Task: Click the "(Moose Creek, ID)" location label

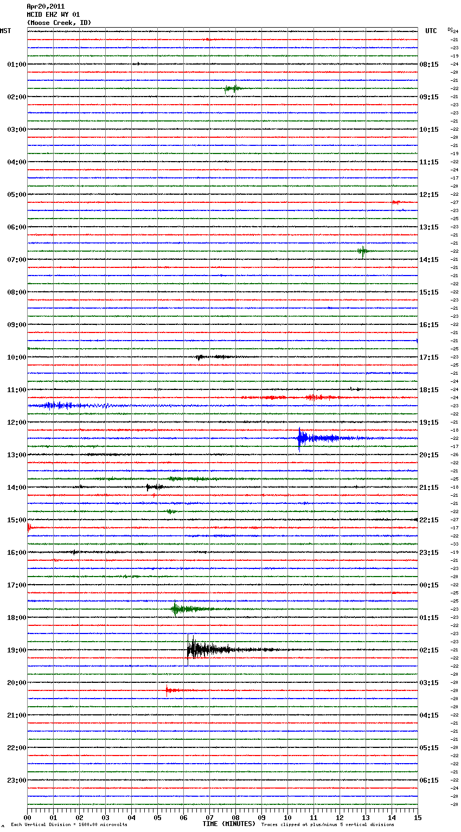Action: 59,23
